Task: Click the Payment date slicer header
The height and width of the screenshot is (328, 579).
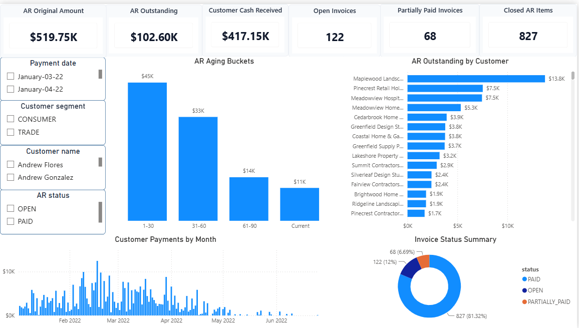Action: 53,63
